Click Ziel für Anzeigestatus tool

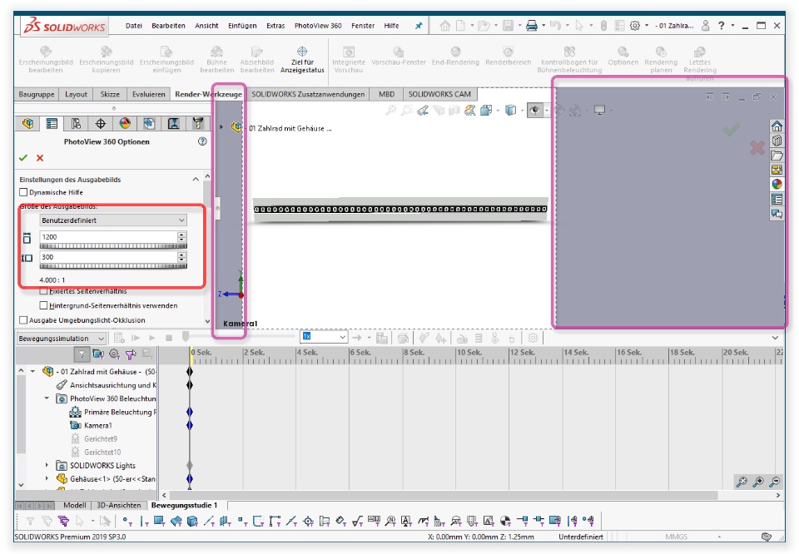tap(302, 60)
